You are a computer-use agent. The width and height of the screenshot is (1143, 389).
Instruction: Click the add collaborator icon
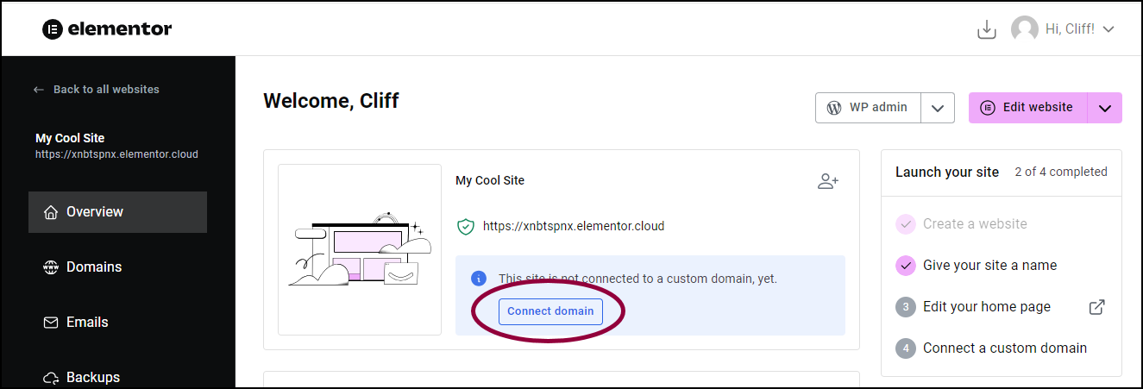828,181
